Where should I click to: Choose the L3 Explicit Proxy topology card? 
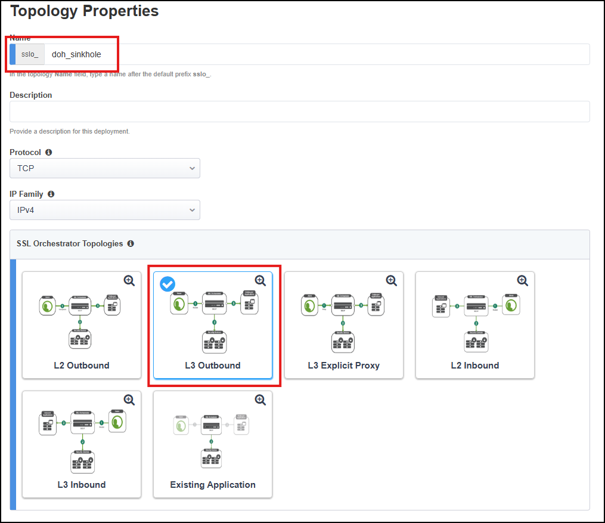[x=344, y=325]
